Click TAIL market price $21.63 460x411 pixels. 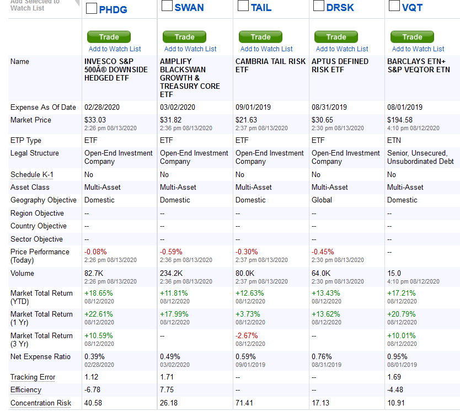(x=246, y=120)
